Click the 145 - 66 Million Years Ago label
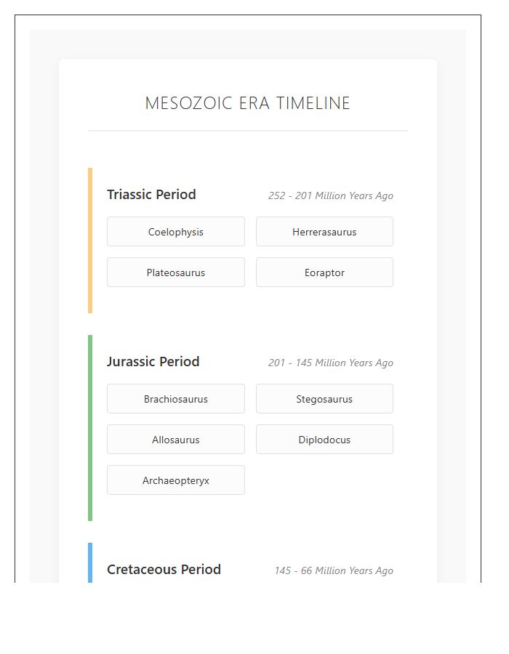The height and width of the screenshot is (654, 509). tap(333, 570)
